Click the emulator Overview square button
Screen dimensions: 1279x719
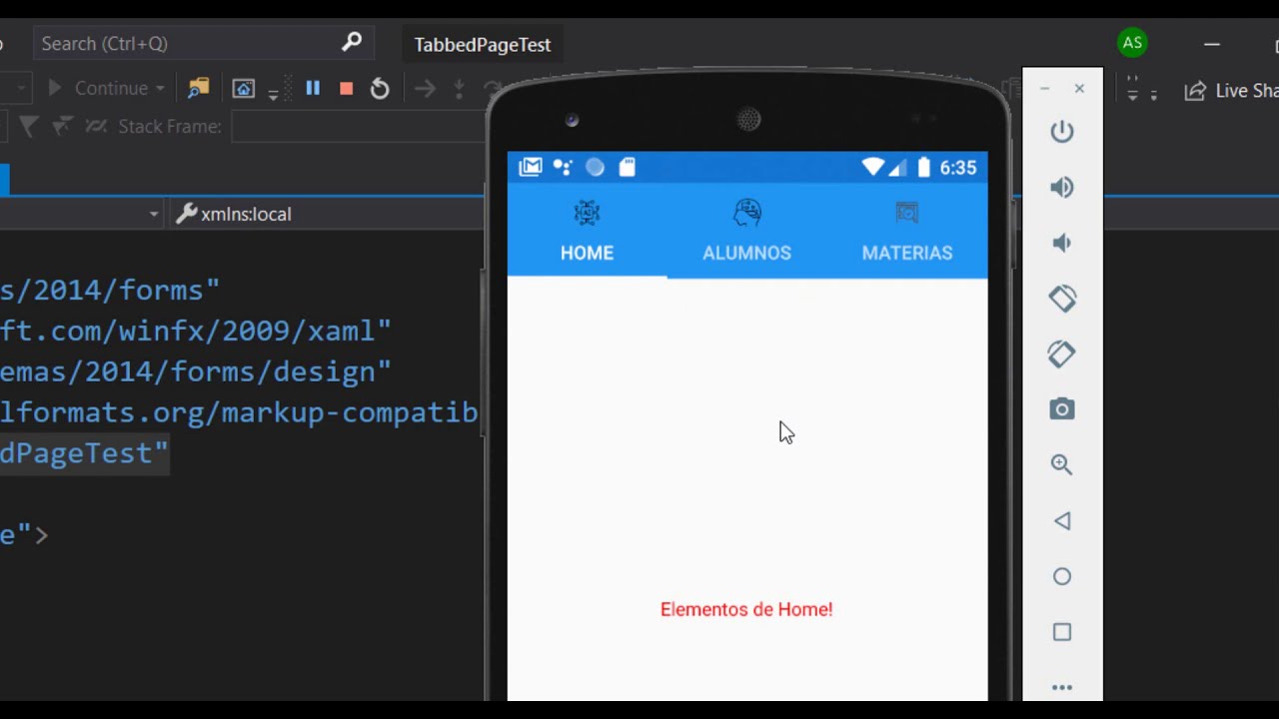1062,632
